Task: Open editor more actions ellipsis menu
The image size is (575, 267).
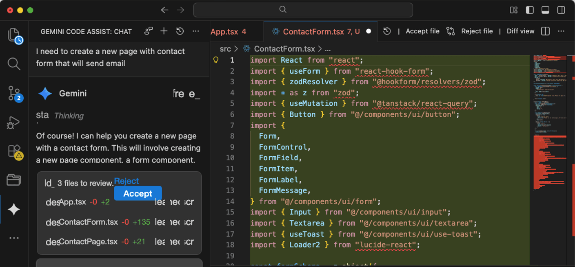Action: 561,31
